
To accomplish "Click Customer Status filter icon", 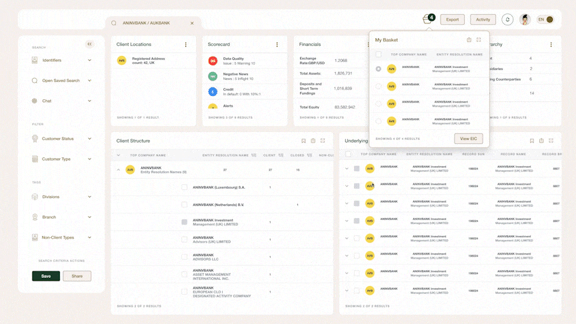I will coord(35,139).
